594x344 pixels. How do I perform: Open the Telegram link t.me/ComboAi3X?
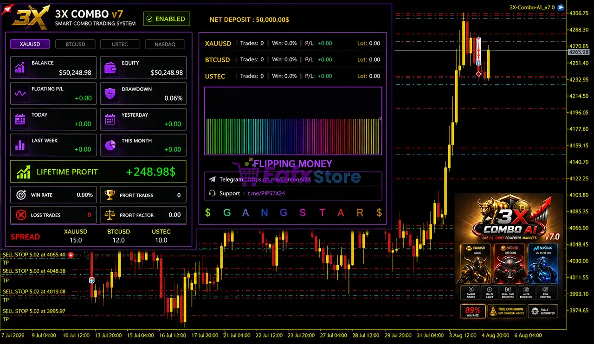(280, 179)
